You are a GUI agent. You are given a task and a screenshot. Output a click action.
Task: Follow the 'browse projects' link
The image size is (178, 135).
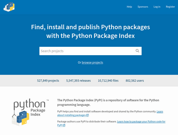[92, 63]
